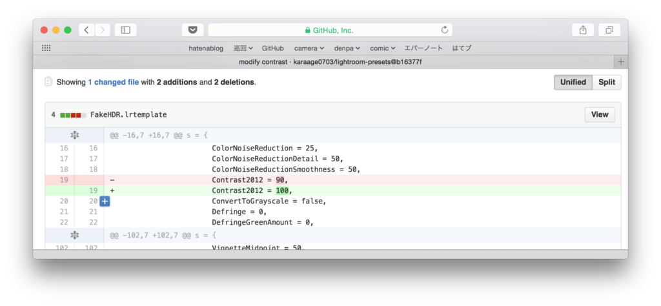Open the denpa bookmarks dropdown
This screenshot has width=661, height=306.
point(347,48)
